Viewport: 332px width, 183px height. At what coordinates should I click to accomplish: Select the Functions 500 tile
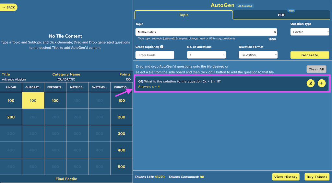tap(122, 167)
